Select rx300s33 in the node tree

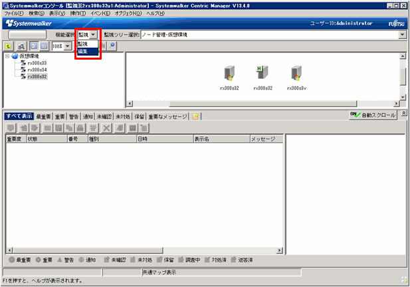(37, 63)
